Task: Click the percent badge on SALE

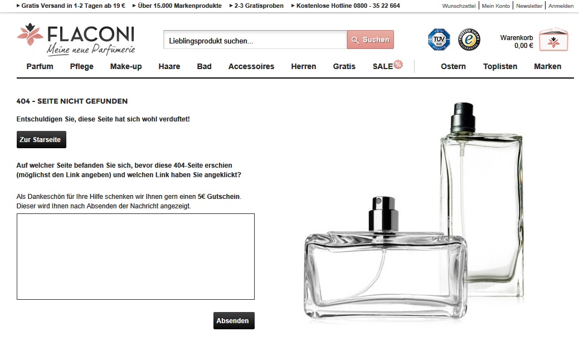Action: pos(398,64)
